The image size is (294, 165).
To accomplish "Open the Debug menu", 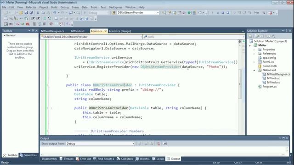I will pyautogui.click(x=64, y=7).
